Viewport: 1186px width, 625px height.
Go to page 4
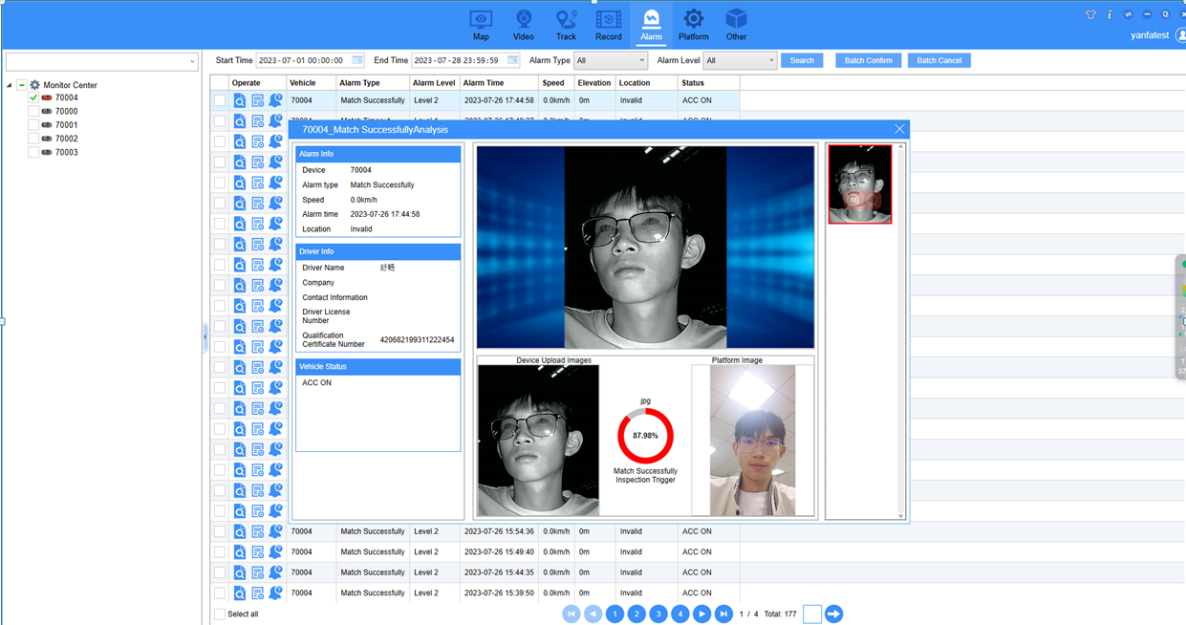pos(679,614)
